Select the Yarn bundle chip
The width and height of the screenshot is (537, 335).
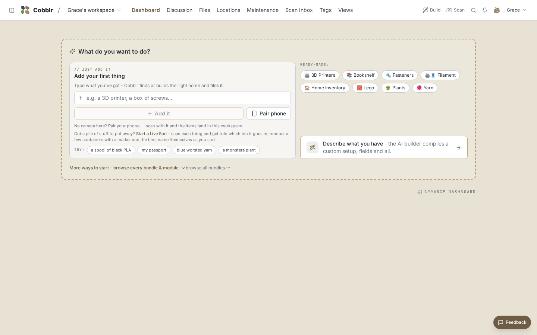(425, 88)
